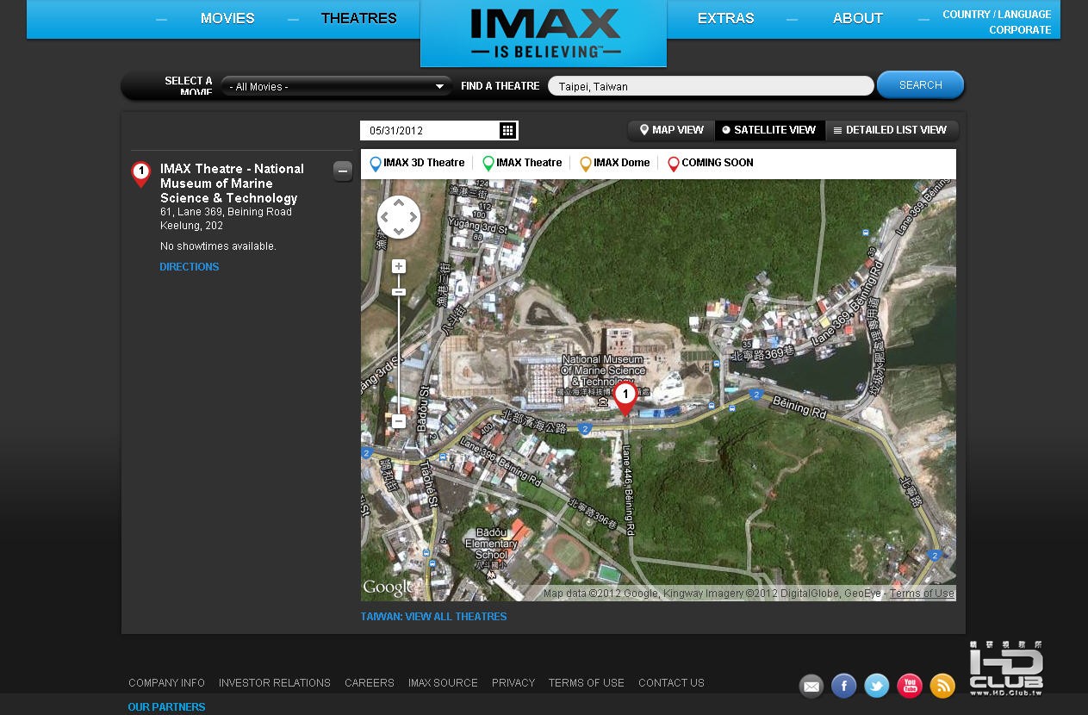Switch to Satellite View
Viewport: 1088px width, 715px height.
point(770,130)
